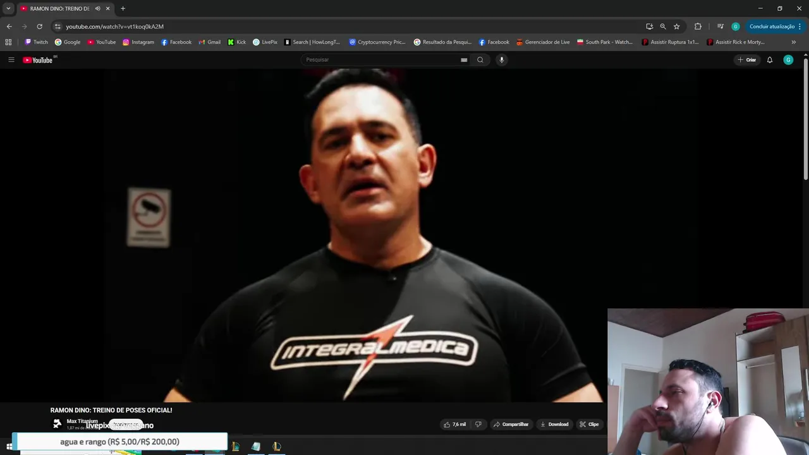Click the page vertical scrollbar thumb

[x=805, y=120]
